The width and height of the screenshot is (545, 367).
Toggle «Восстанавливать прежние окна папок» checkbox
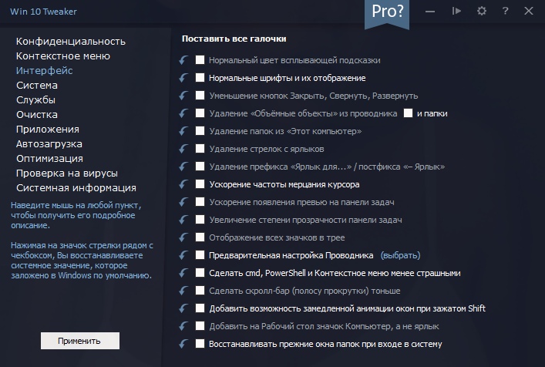200,344
